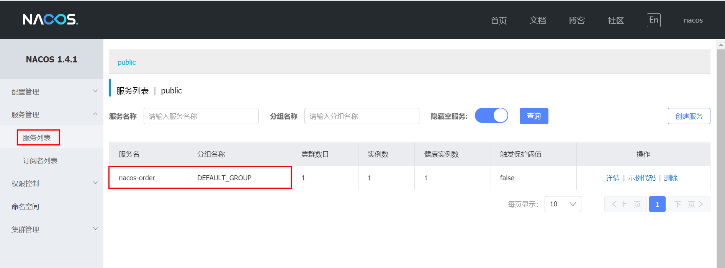This screenshot has width=725, height=268.
Task: Open 社区 in the top navigation
Action: point(615,20)
